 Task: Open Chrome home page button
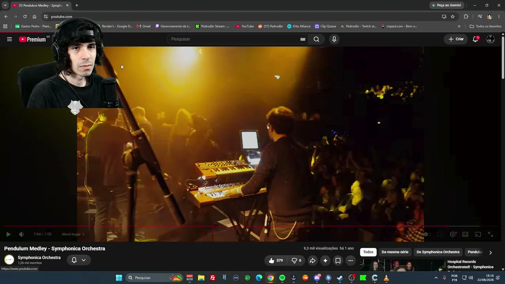(x=34, y=17)
